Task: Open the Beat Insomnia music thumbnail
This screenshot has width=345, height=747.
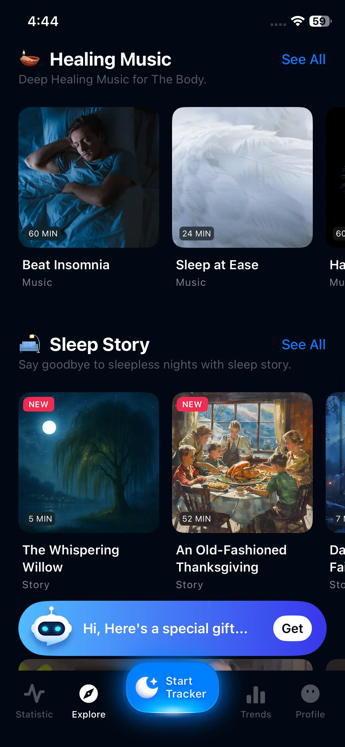Action: [89, 177]
